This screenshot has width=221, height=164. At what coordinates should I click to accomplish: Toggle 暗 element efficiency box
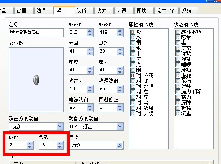[133, 70]
